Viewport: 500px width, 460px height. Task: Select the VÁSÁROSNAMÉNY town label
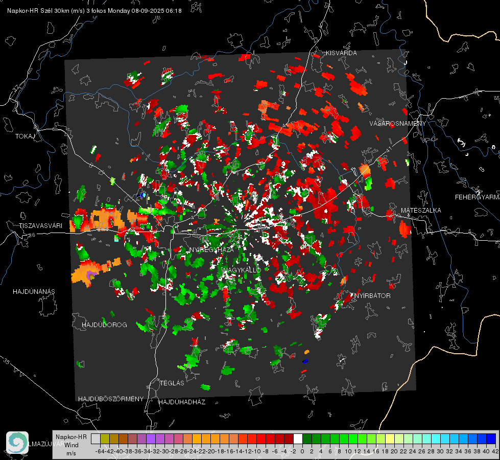click(x=398, y=124)
